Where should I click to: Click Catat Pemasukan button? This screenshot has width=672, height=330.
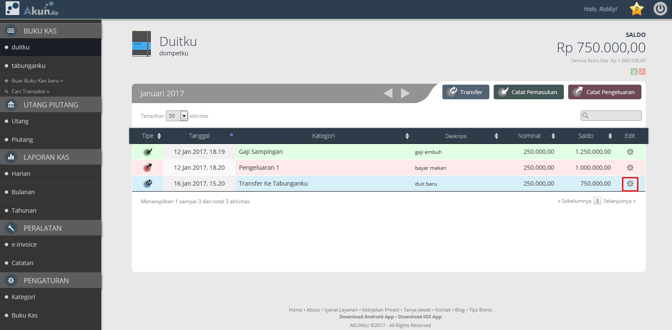tap(529, 92)
